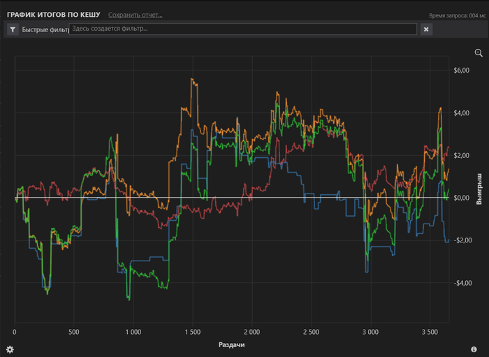The image size is (489, 357).
Task: Click the 'Сохранить отчет...' link
Action: pyautogui.click(x=135, y=15)
